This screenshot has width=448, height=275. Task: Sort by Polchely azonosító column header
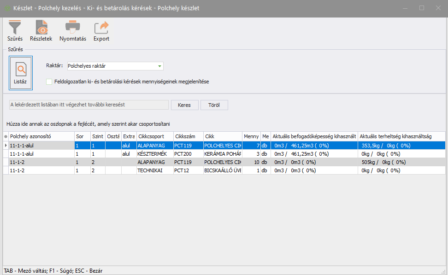click(41, 137)
